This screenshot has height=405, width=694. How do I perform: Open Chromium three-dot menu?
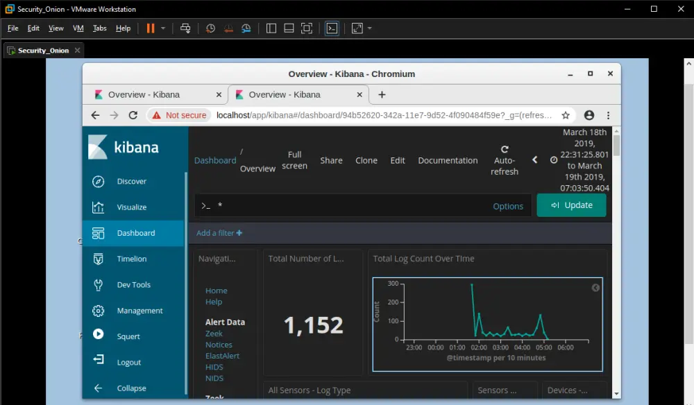(608, 115)
